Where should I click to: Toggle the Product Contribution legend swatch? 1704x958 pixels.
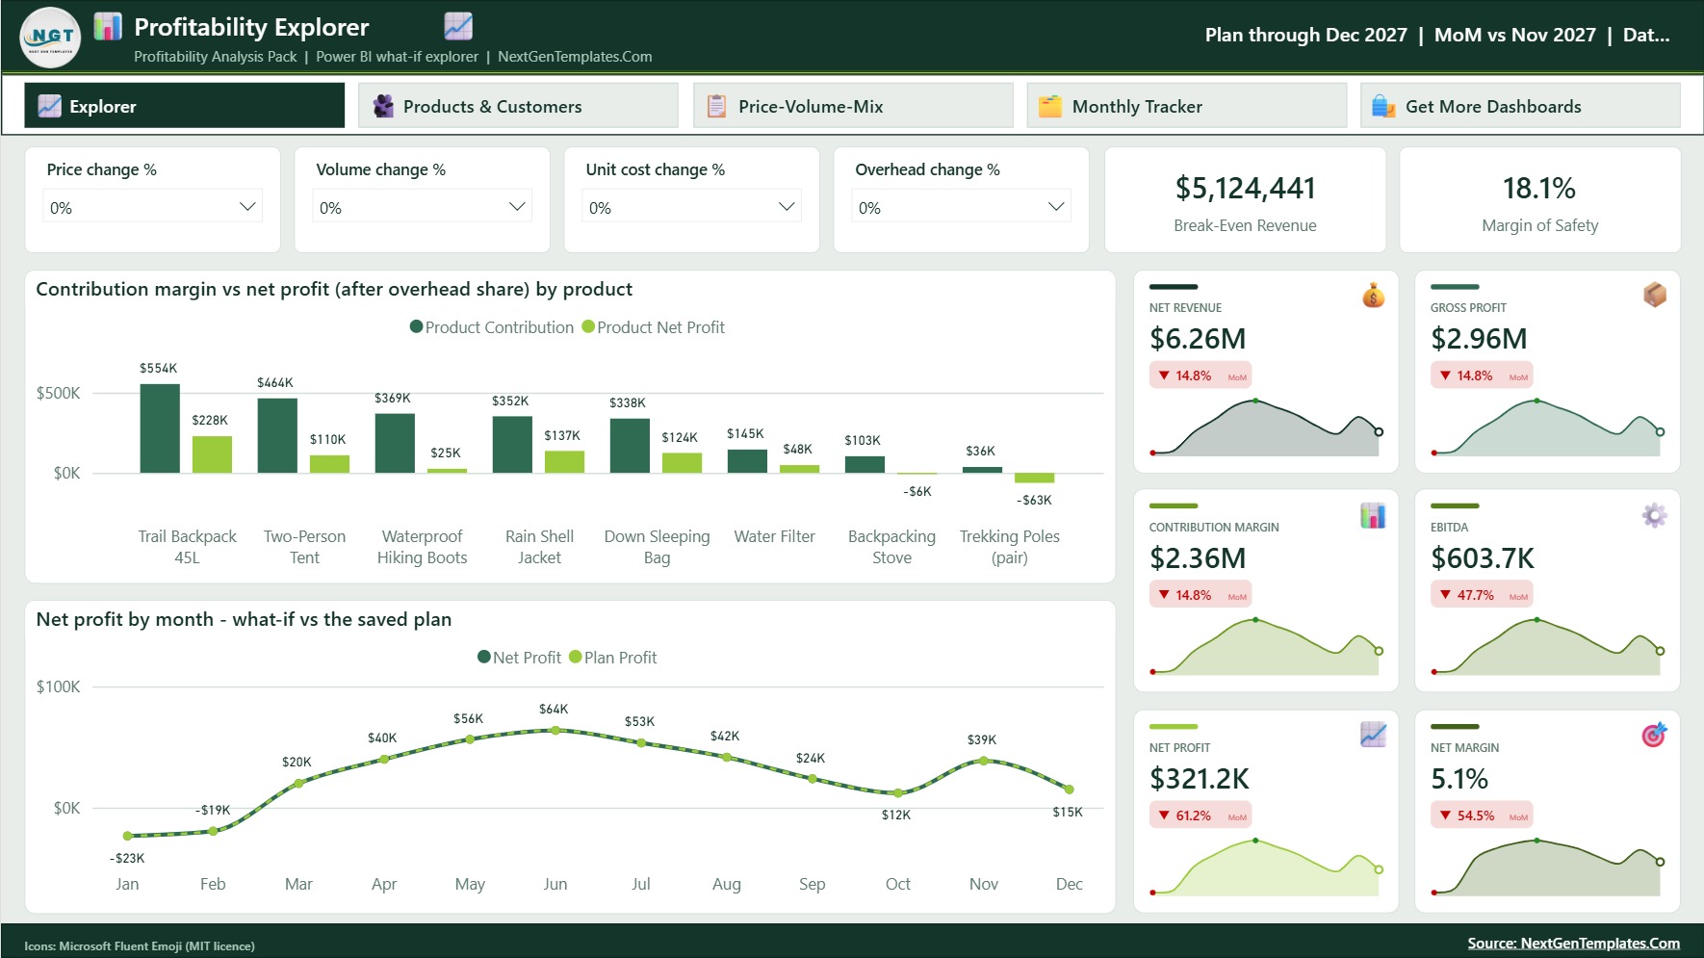tap(417, 327)
